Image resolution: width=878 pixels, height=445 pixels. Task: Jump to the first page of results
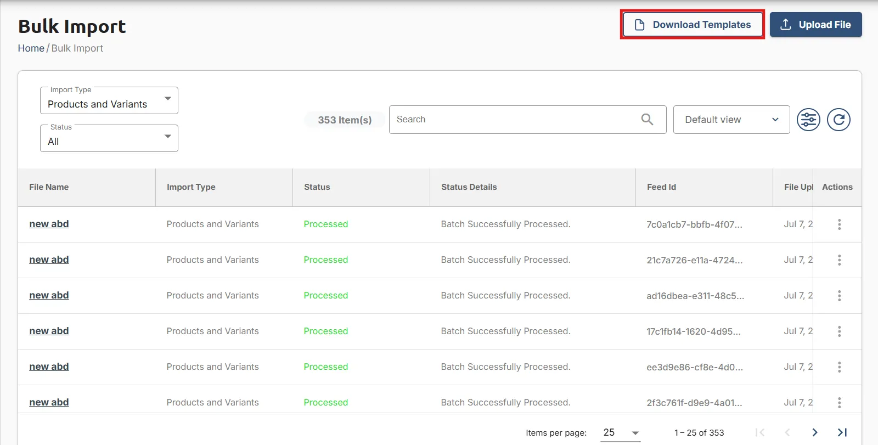pos(760,432)
